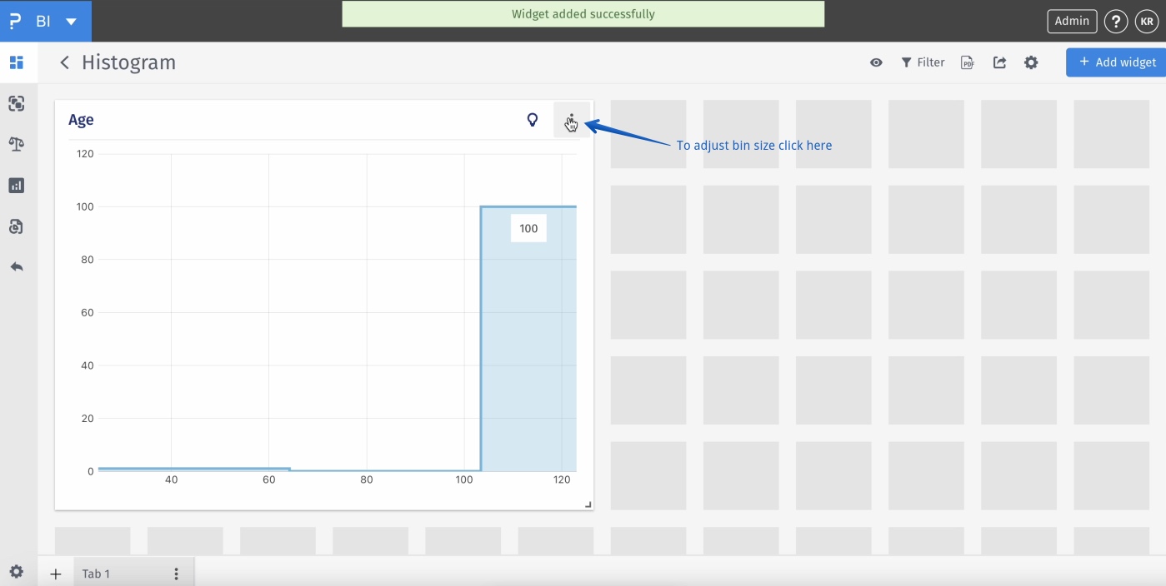Click the tall blue histogram bar
The width and height of the screenshot is (1166, 586).
[528, 339]
